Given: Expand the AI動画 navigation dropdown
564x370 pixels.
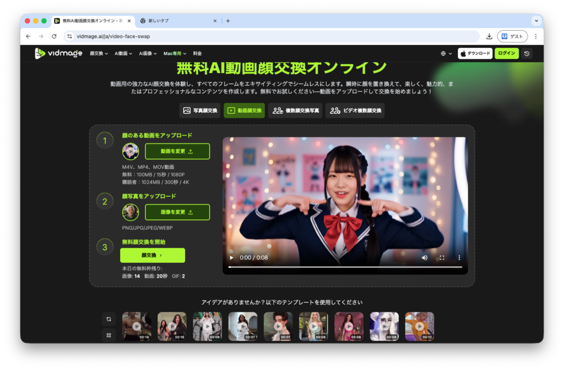Looking at the screenshot, I should tap(124, 53).
